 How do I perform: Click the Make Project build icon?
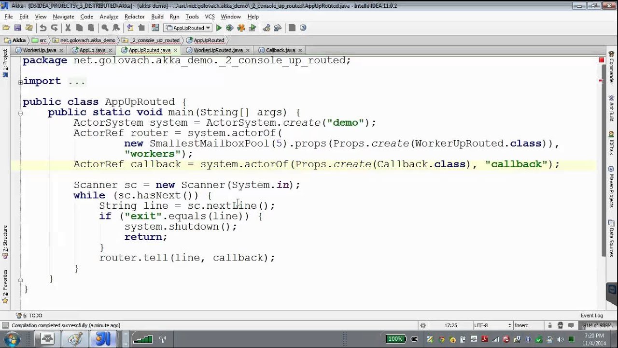(155, 28)
